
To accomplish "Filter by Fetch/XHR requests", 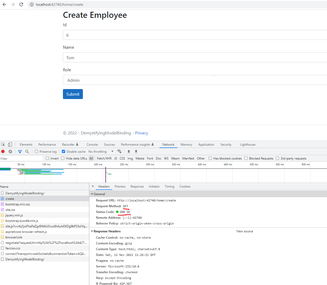I will pos(104,158).
